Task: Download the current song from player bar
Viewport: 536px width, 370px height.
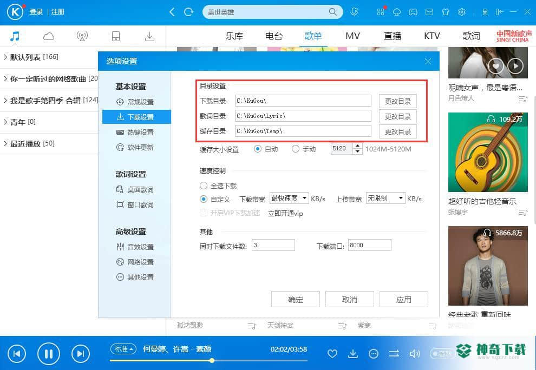Action: coord(353,354)
